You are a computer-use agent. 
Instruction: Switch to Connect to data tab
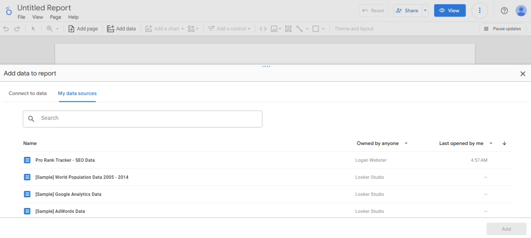click(28, 94)
